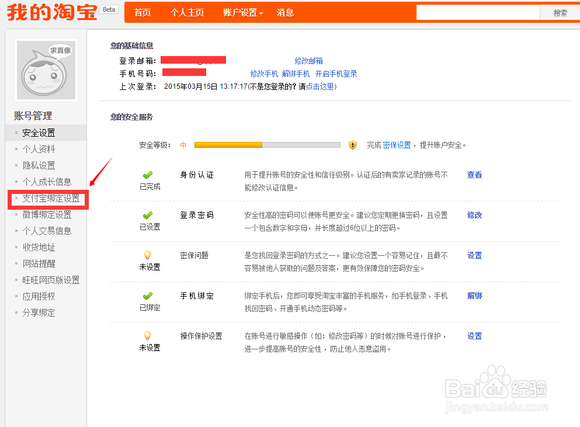
Task: Click the security level progress bar
Action: [266, 144]
